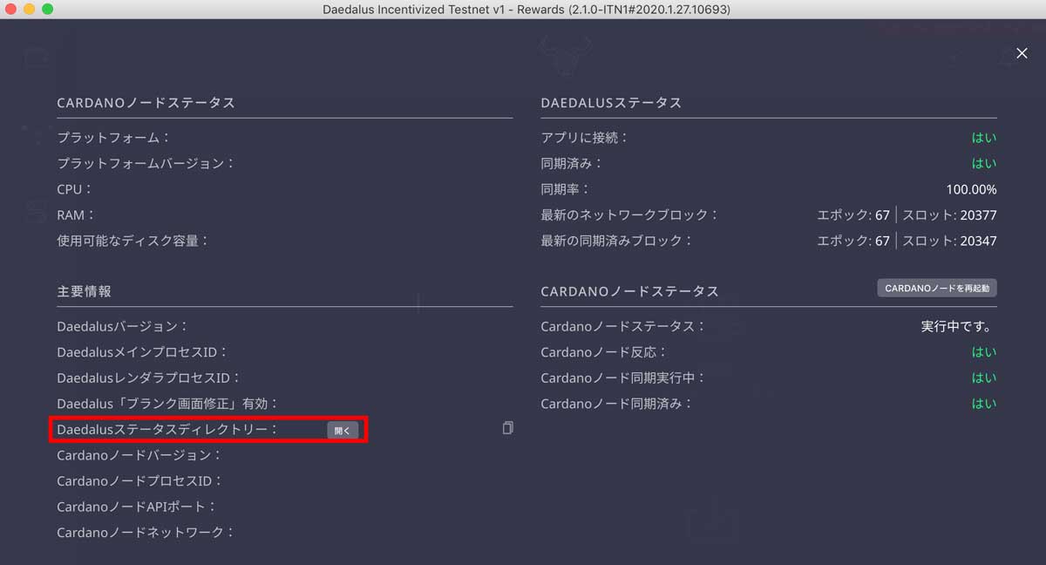
Task: Click the 最新のネットワークブロック： label
Action: point(630,214)
